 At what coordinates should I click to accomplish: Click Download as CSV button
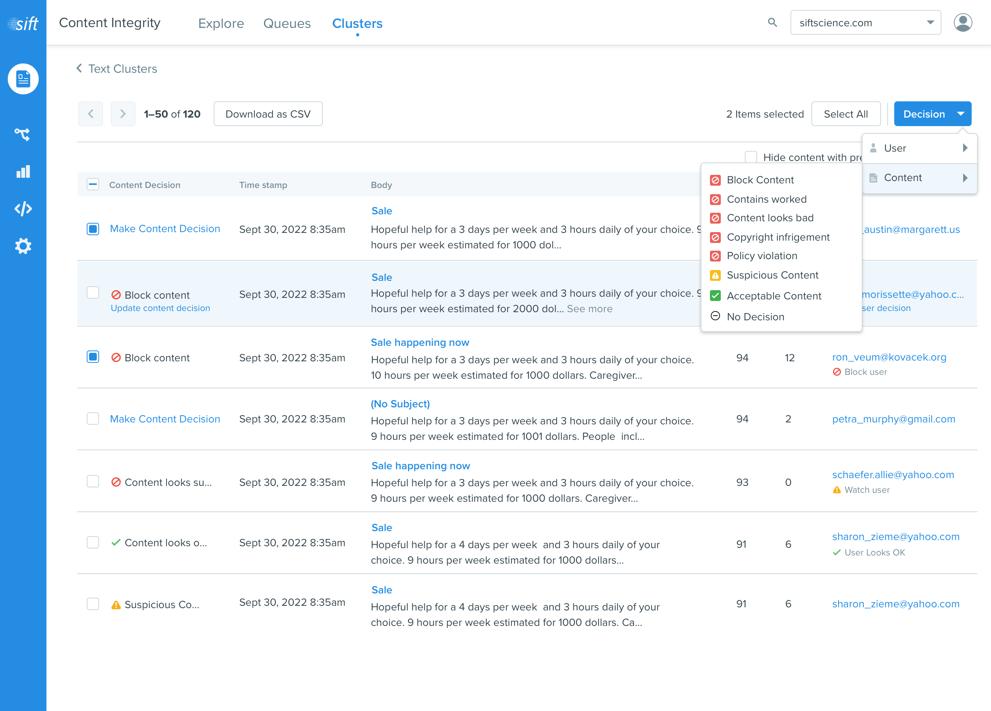click(x=268, y=114)
